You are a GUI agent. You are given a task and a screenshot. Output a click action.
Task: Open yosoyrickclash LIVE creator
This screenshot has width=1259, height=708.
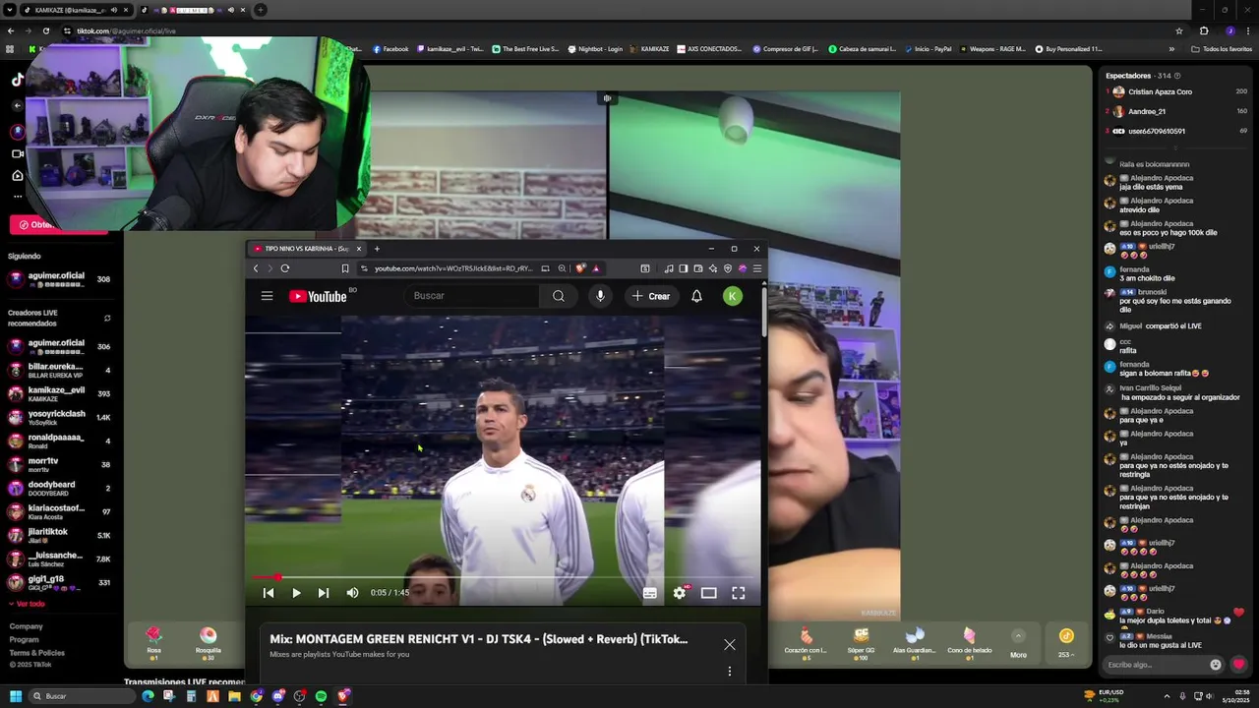[x=59, y=417]
